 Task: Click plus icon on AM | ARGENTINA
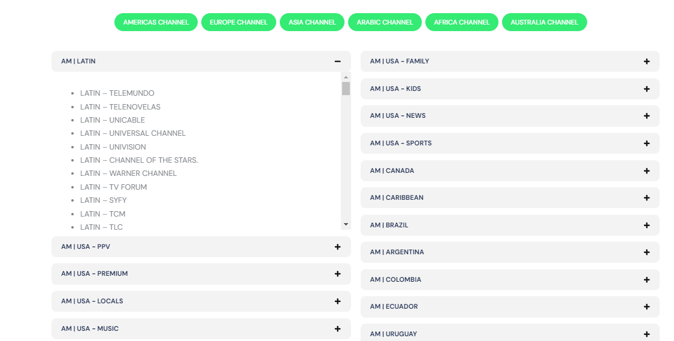click(646, 252)
